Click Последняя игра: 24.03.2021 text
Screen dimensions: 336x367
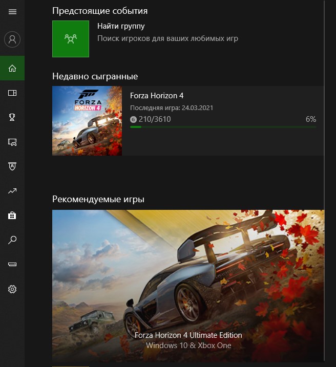pos(172,108)
